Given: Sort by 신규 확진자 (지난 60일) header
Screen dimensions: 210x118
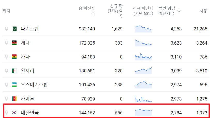Looking at the screenshot, I should tap(143, 11).
